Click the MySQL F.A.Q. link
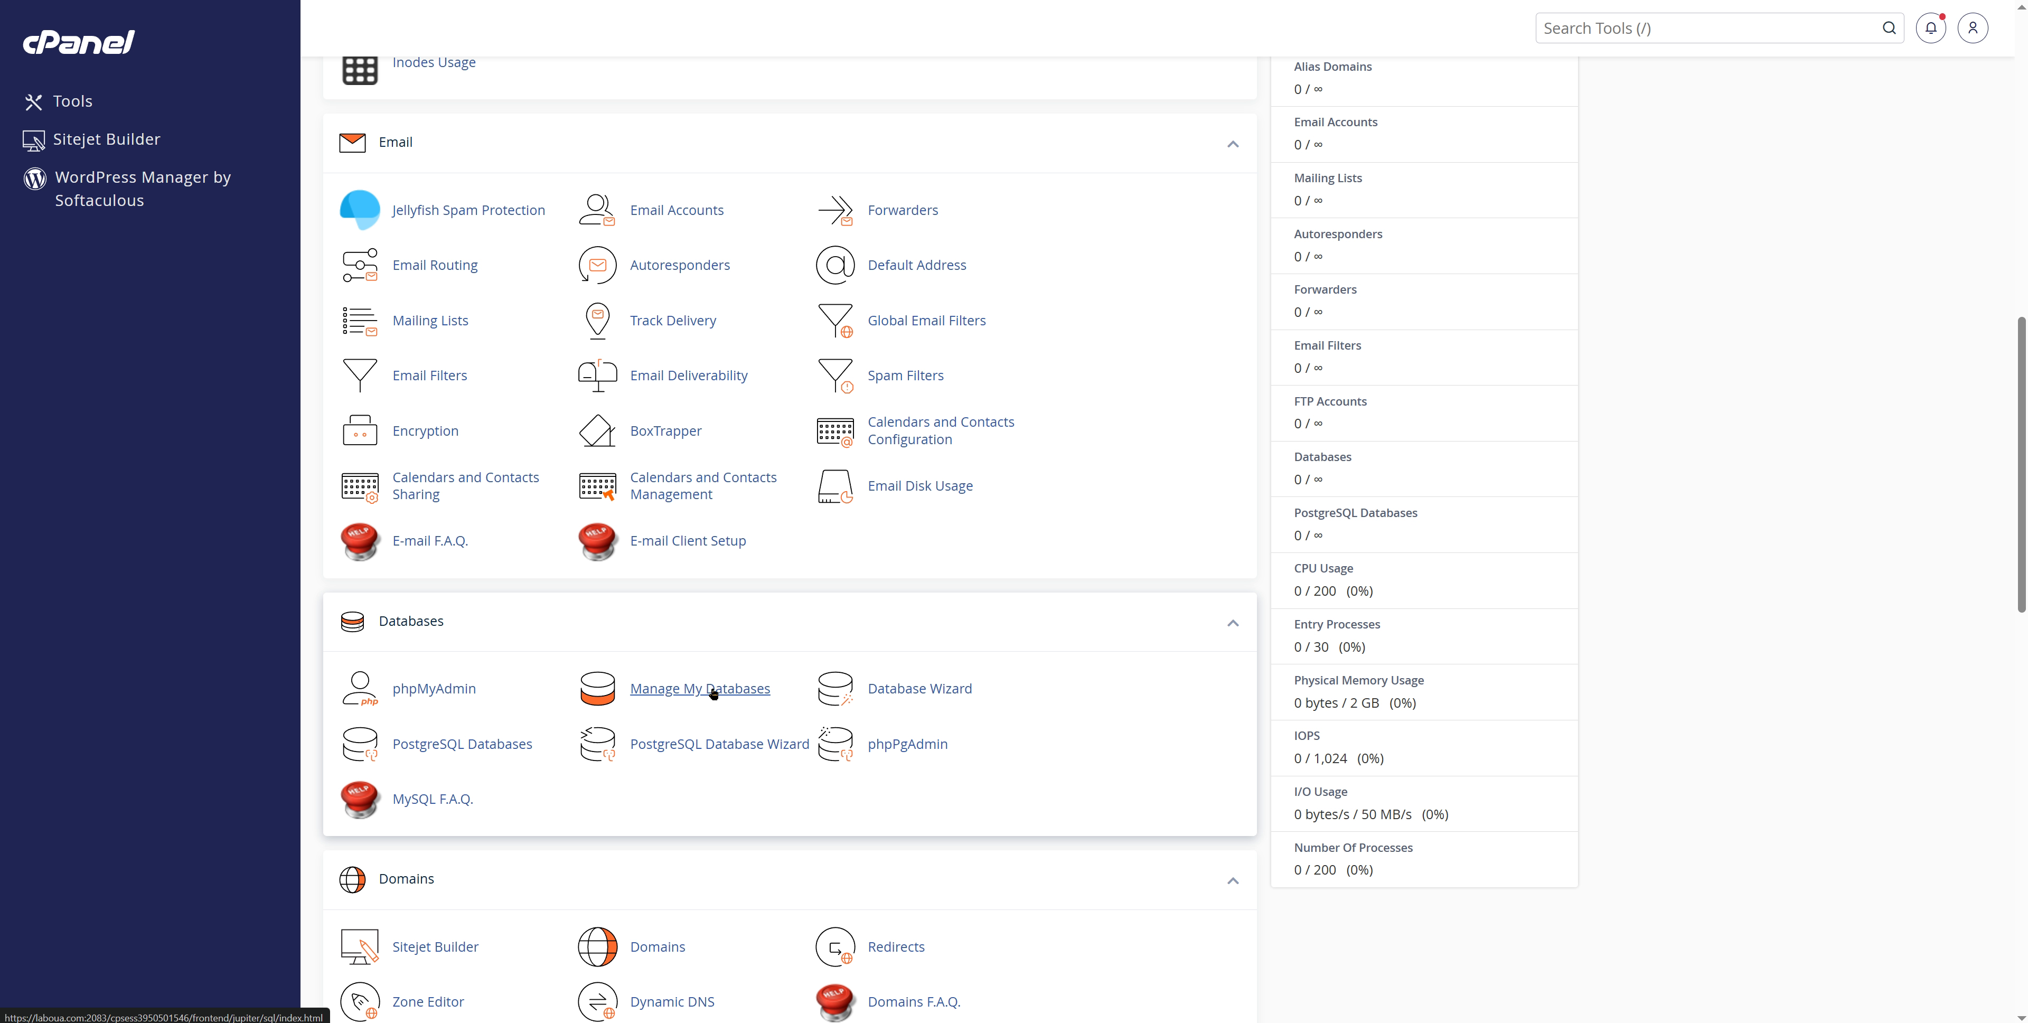Viewport: 2028px width, 1023px height. (x=432, y=799)
